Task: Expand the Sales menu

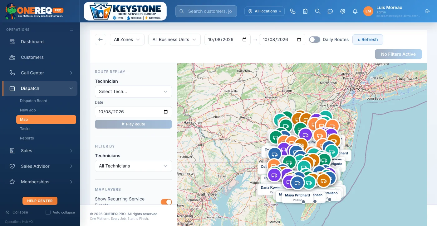Action: tap(40, 151)
